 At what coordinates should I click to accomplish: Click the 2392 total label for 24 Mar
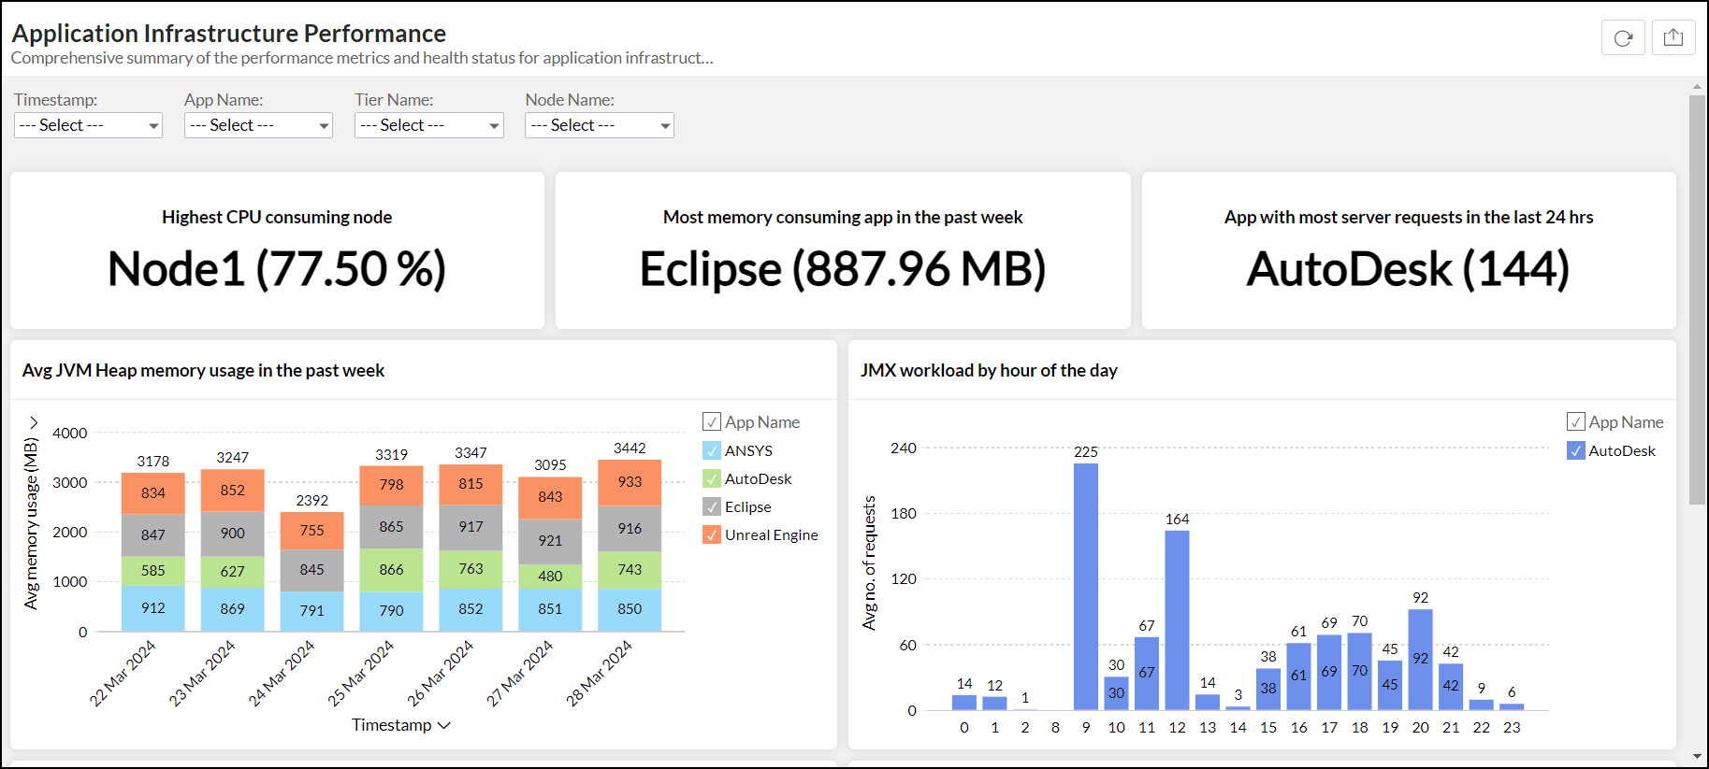[312, 501]
